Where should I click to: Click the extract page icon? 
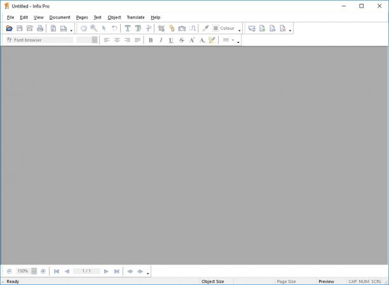click(273, 29)
